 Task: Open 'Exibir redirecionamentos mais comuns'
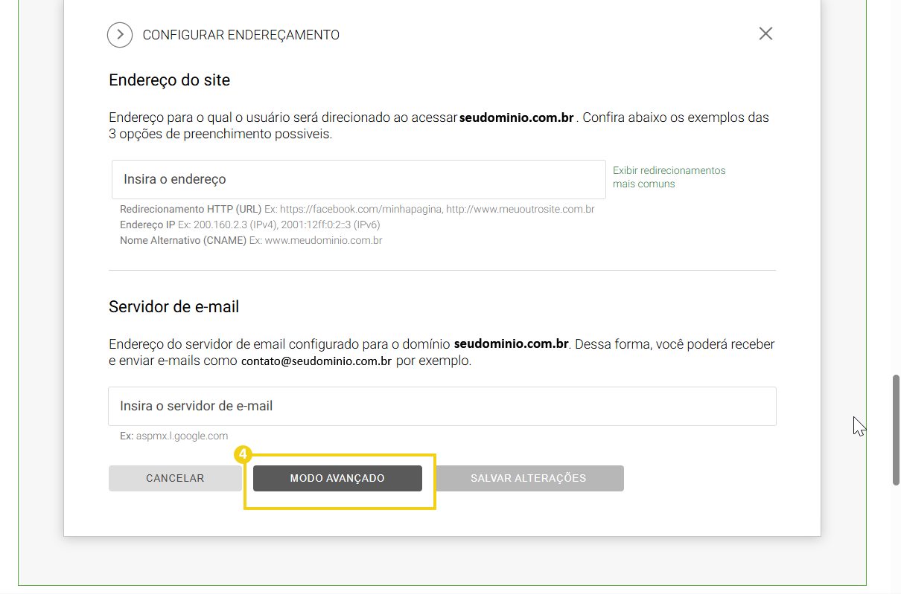(x=669, y=177)
